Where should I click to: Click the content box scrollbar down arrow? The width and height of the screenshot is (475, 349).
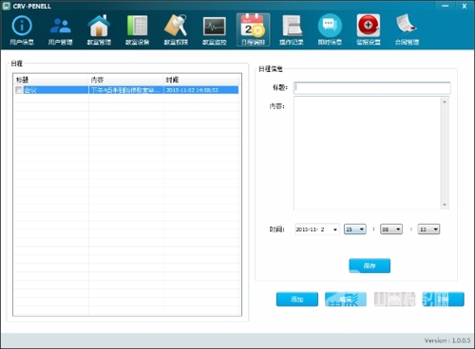[445, 205]
